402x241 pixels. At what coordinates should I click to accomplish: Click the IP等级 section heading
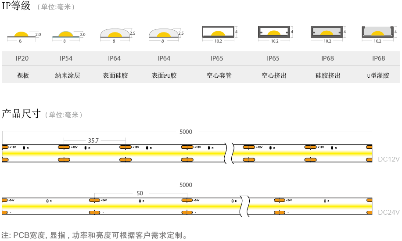click(16, 6)
